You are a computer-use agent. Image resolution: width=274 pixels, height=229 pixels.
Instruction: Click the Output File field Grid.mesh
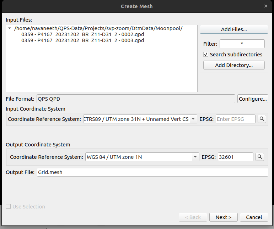[x=152, y=172]
